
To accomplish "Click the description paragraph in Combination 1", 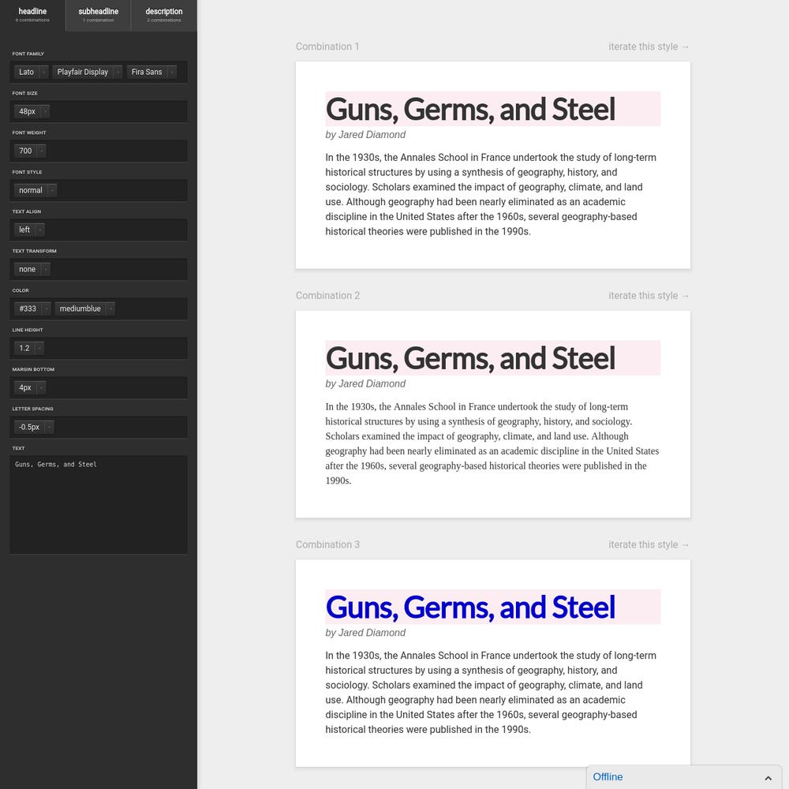I will [x=491, y=194].
